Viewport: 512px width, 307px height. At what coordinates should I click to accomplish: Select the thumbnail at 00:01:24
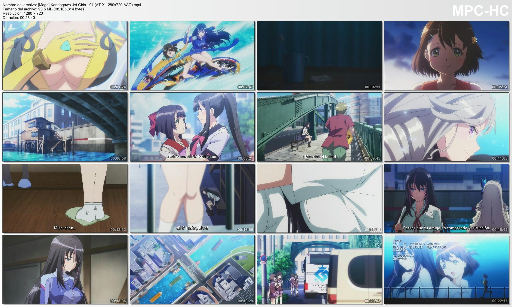click(65, 56)
